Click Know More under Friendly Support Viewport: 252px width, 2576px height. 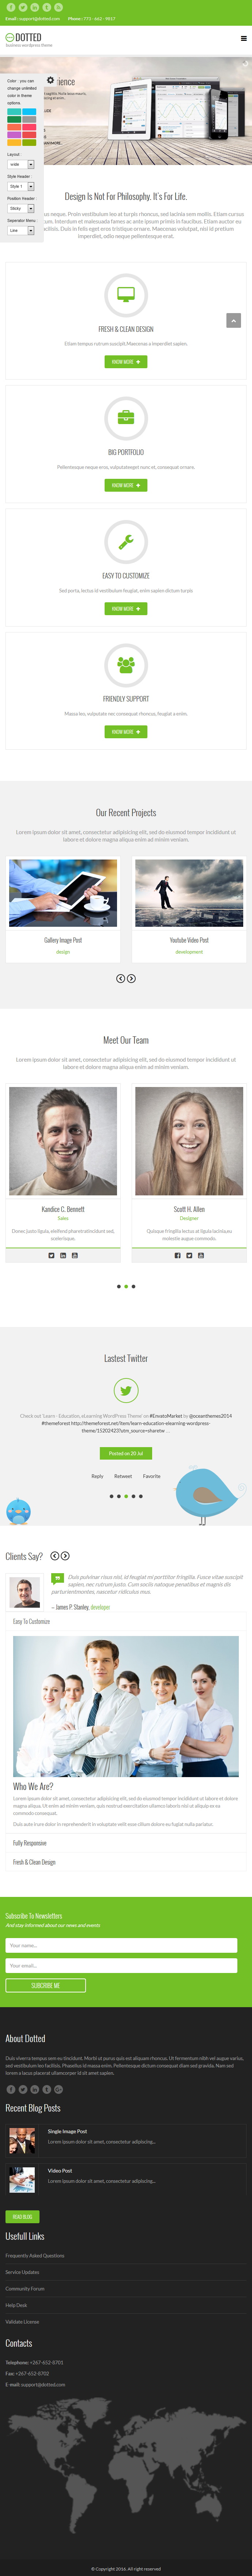[x=125, y=732]
